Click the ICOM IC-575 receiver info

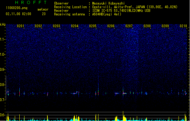121,11
